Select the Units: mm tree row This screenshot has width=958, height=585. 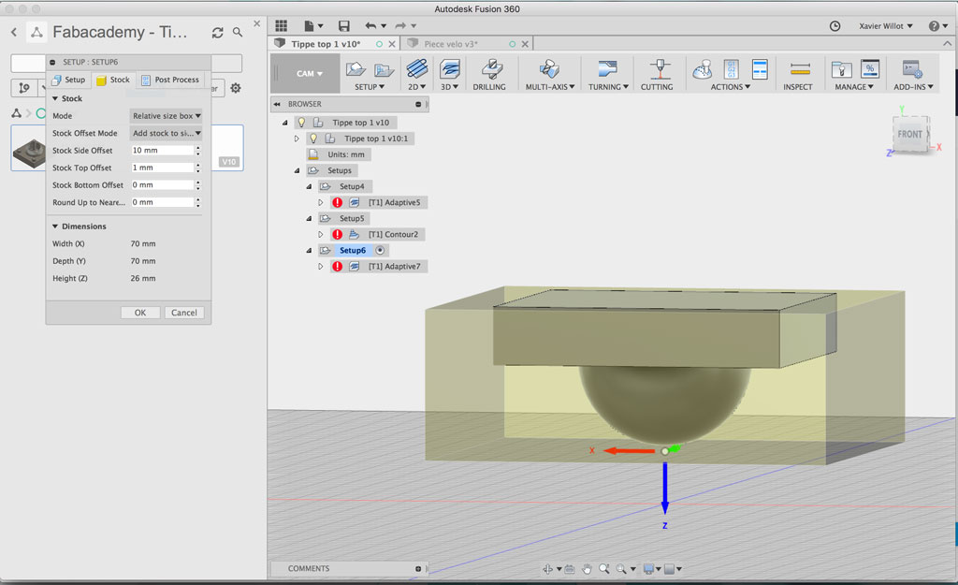pos(339,154)
